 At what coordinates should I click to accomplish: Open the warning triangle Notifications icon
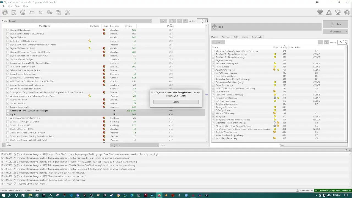point(329,12)
